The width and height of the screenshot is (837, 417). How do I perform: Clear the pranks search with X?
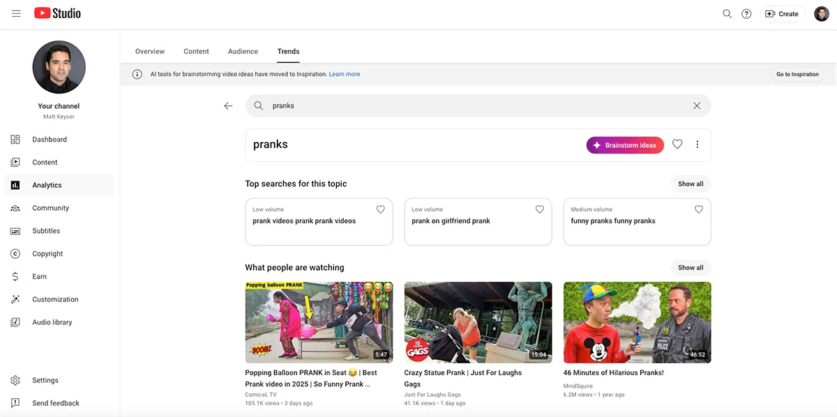(x=696, y=106)
